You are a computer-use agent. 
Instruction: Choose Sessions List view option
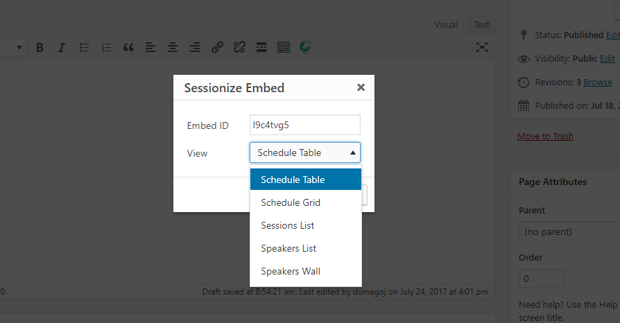[306, 225]
